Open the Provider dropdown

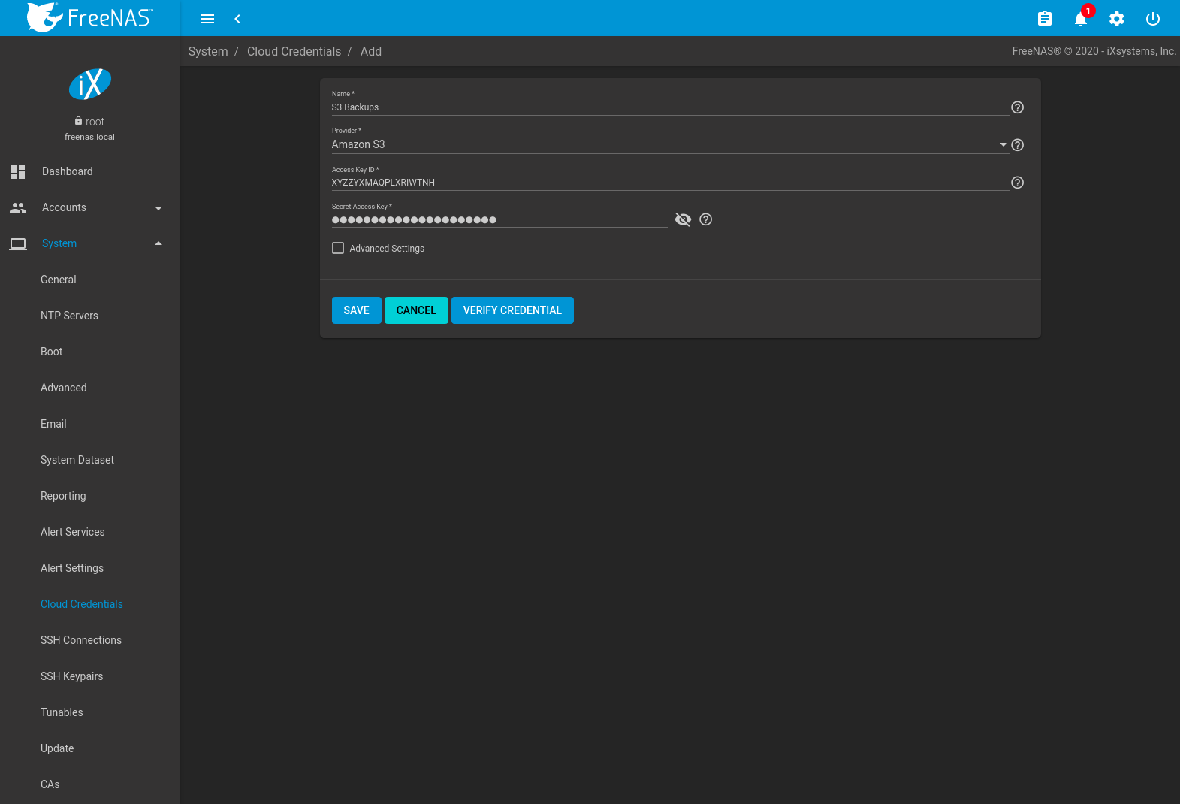(x=668, y=144)
